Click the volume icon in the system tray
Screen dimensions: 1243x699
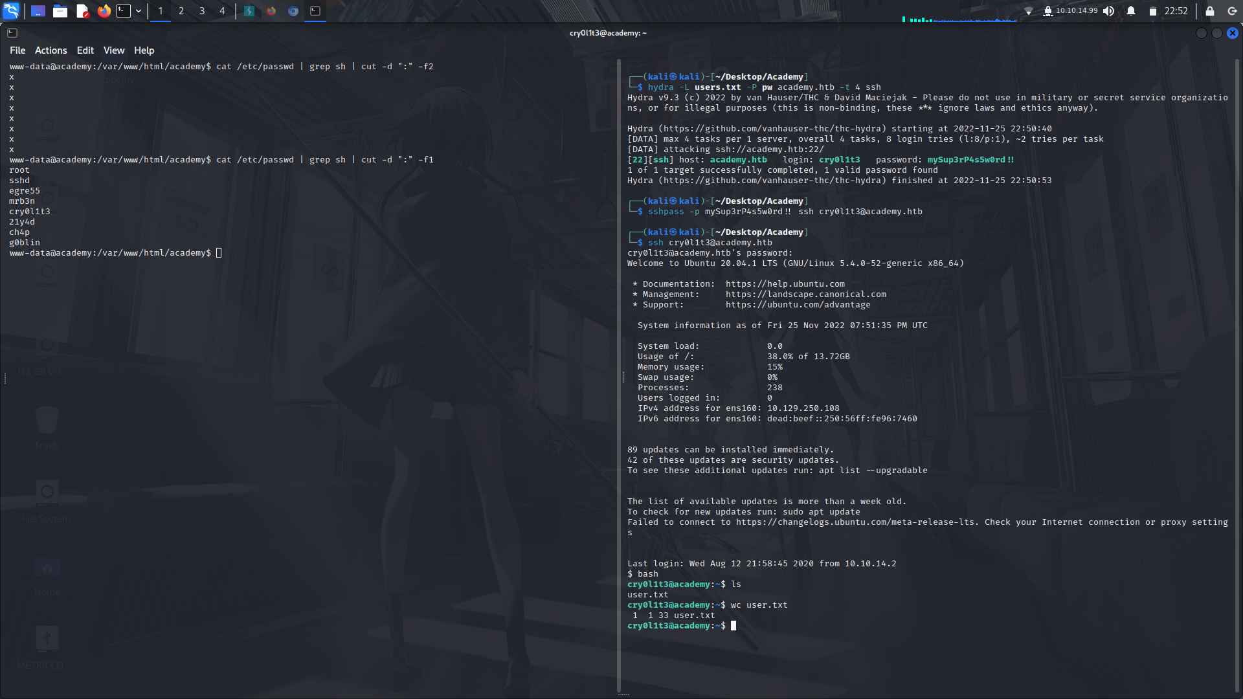(x=1108, y=11)
